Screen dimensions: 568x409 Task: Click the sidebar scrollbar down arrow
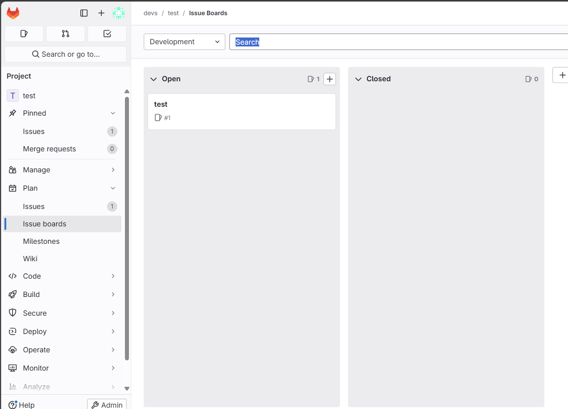point(127,388)
